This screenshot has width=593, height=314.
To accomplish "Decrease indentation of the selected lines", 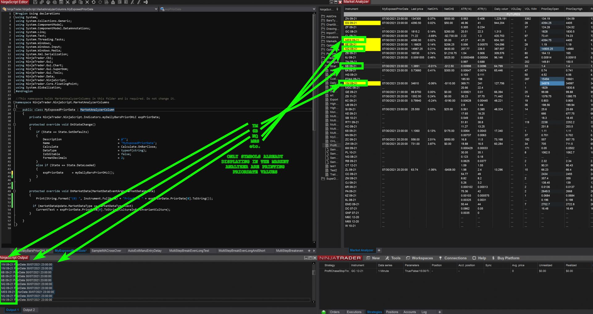I will (120, 2).
